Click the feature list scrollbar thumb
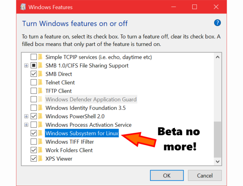 [218, 140]
